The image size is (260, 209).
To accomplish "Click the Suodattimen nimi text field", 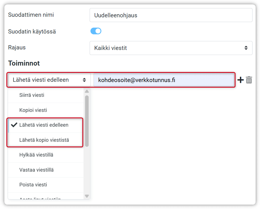I will coord(171,15).
